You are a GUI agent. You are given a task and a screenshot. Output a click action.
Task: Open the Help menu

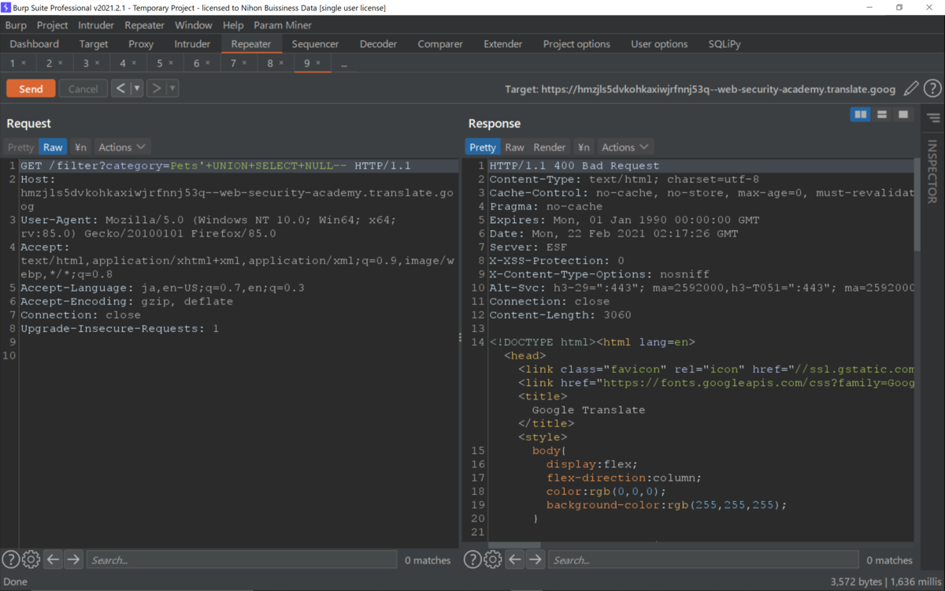(x=233, y=25)
